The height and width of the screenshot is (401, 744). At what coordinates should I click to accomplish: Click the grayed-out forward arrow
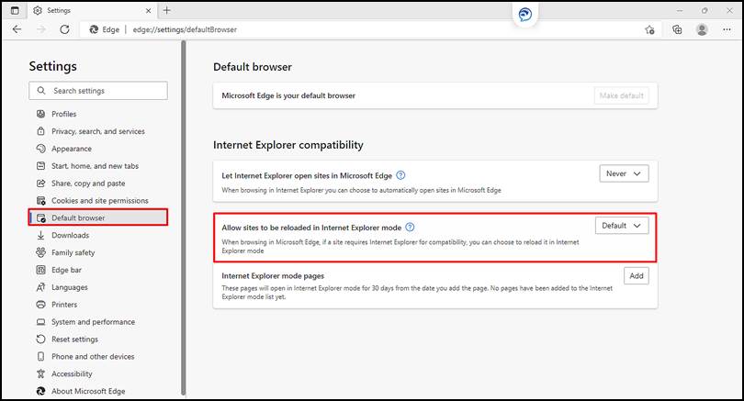tap(41, 29)
